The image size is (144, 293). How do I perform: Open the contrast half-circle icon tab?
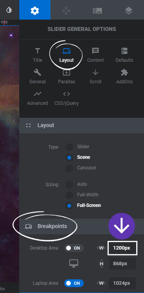pos(9,10)
